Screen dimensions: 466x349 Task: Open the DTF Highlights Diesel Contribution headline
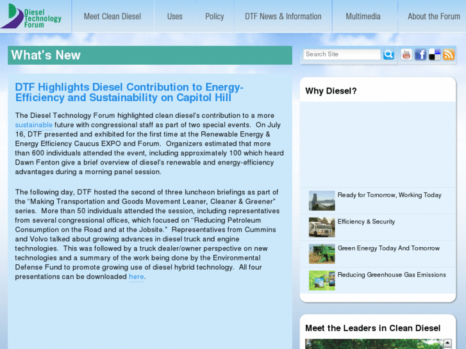click(129, 92)
